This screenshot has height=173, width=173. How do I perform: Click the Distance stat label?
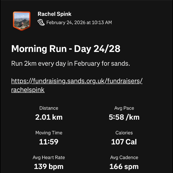(x=49, y=108)
